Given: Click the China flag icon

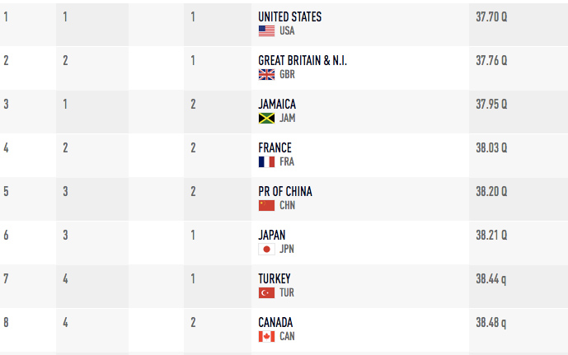Looking at the screenshot, I should [266, 206].
